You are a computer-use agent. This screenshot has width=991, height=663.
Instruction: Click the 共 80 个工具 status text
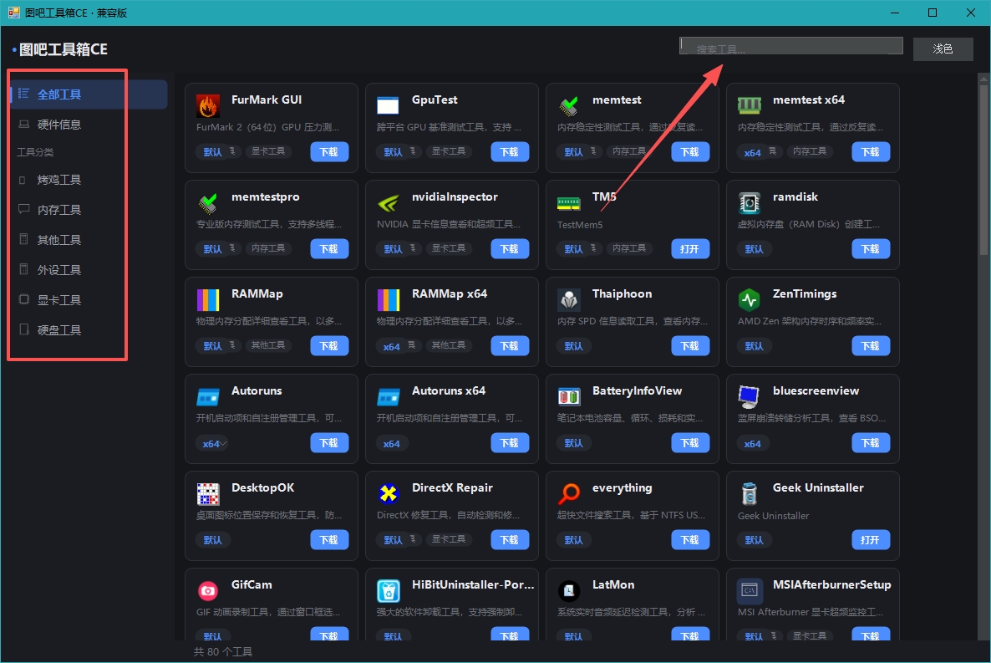pyautogui.click(x=223, y=651)
